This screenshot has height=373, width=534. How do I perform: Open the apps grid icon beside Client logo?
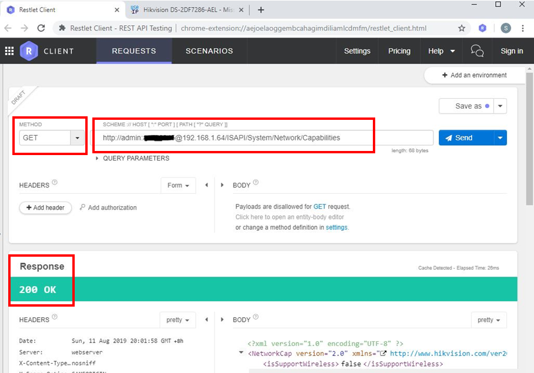[9, 51]
